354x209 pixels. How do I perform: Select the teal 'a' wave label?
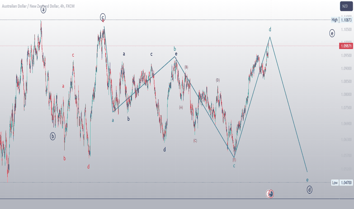113,120
